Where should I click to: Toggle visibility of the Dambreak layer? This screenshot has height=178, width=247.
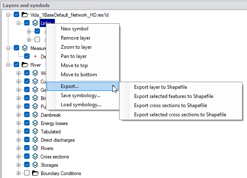[27, 115]
